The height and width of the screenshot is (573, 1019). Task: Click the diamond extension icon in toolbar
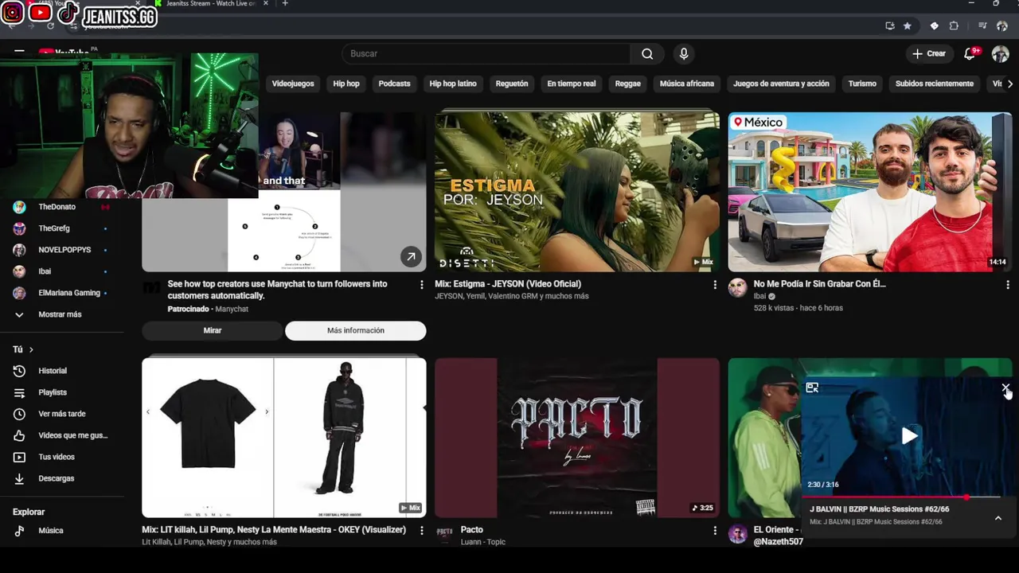[935, 25]
